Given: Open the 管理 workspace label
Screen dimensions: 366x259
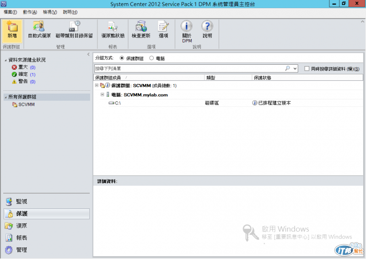Looking at the screenshot, I should tap(22, 250).
